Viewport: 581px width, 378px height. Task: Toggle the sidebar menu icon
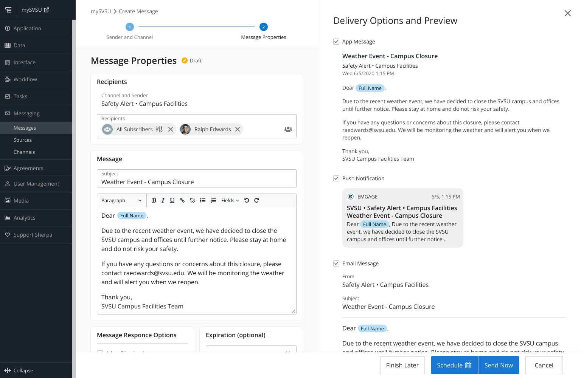pos(8,10)
